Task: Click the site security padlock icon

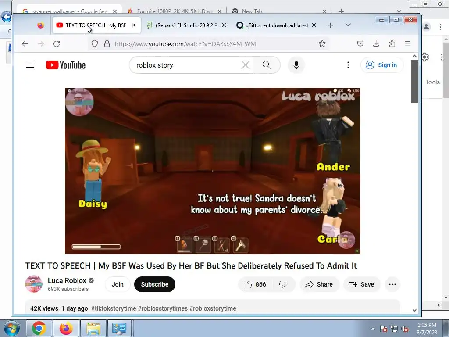Action: click(107, 43)
